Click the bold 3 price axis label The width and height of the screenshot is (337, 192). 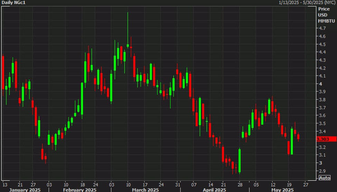(320, 163)
